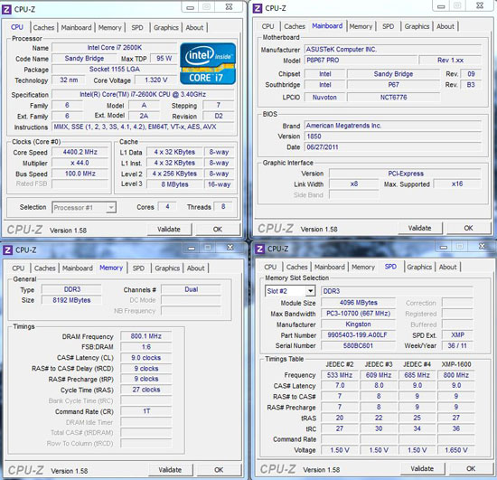Click the CPU-Z logo icon in Mainboard window title
The height and width of the screenshot is (480, 497).
pyautogui.click(x=258, y=8)
